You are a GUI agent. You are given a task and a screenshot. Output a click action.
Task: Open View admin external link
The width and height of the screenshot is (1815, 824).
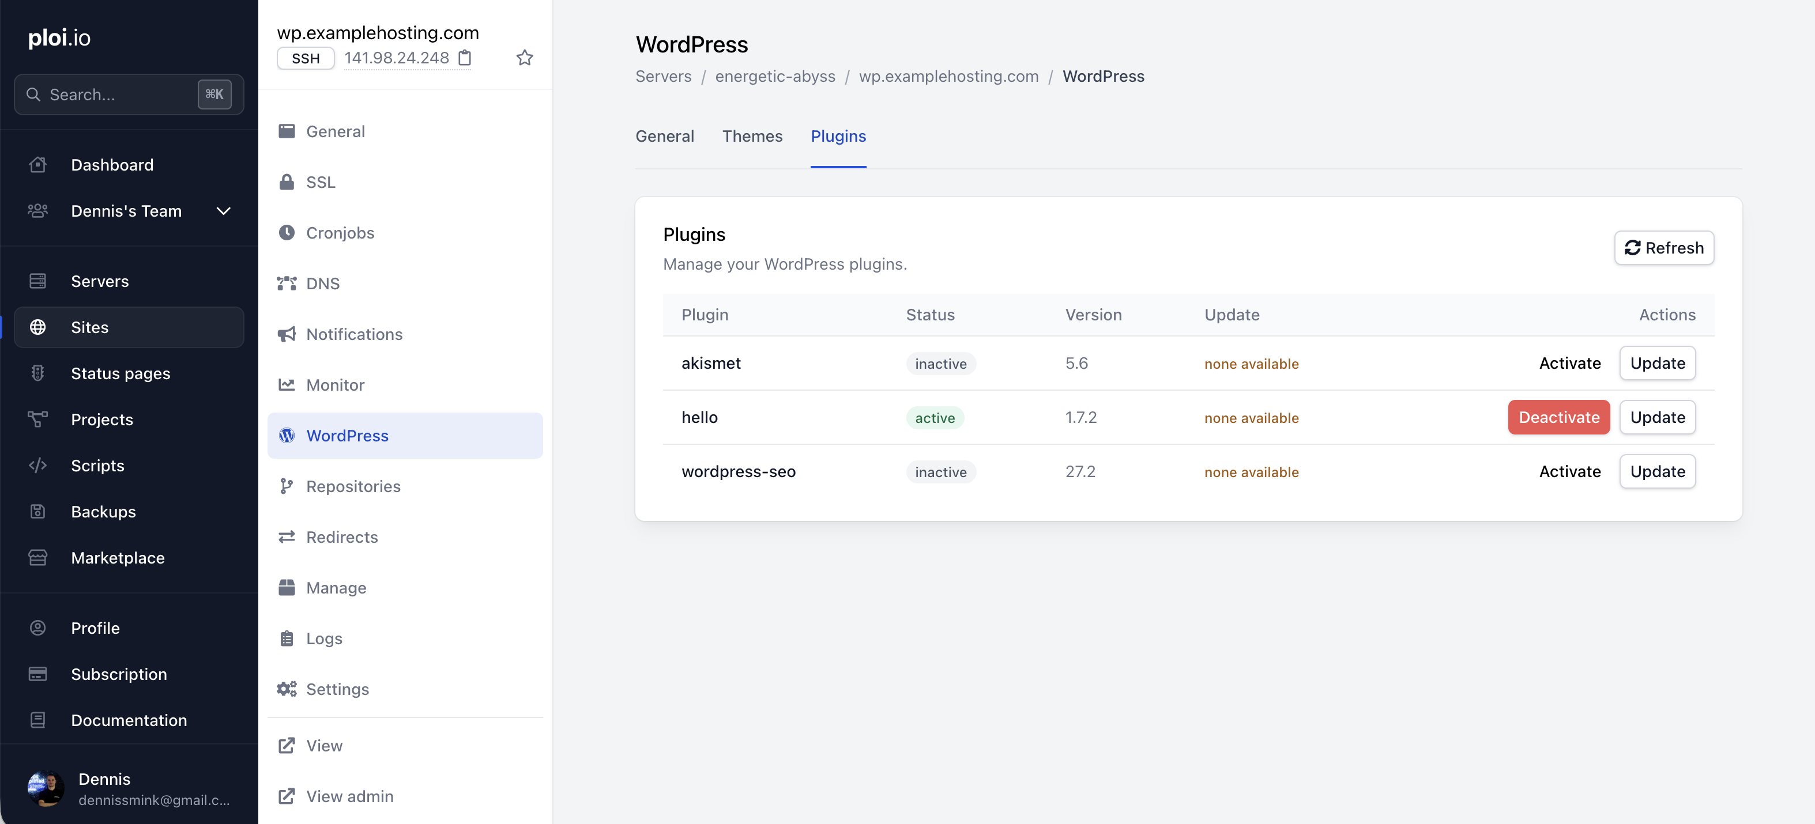(349, 796)
